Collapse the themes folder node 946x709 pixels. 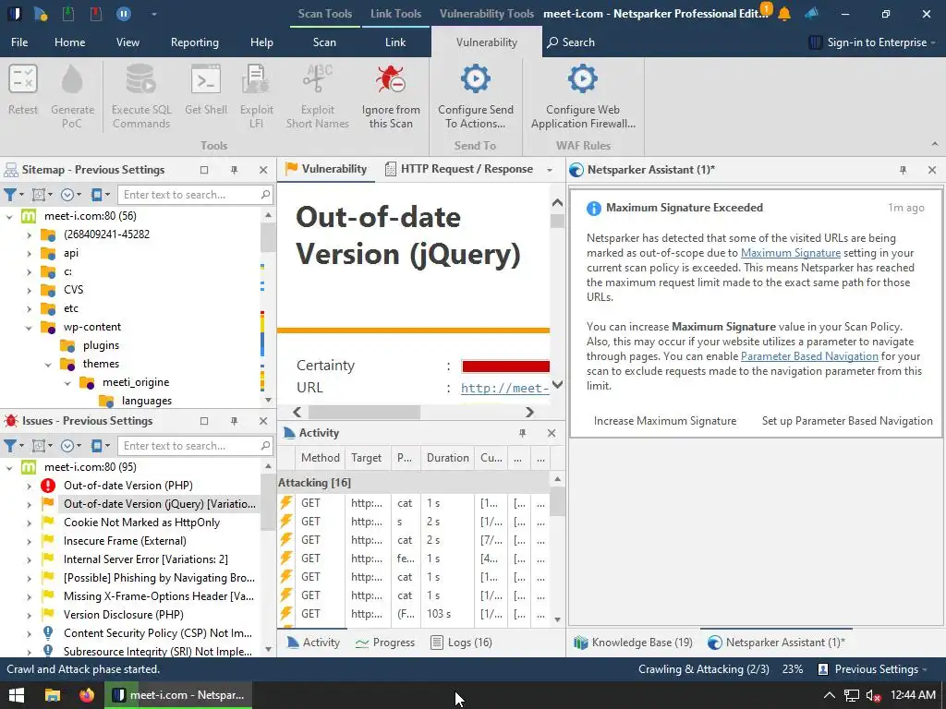(x=48, y=364)
